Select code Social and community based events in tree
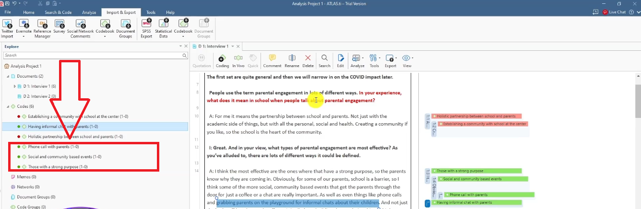 point(64,157)
